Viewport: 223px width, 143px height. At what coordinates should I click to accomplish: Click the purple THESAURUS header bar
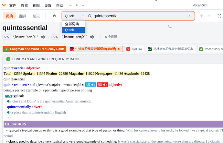point(113,124)
